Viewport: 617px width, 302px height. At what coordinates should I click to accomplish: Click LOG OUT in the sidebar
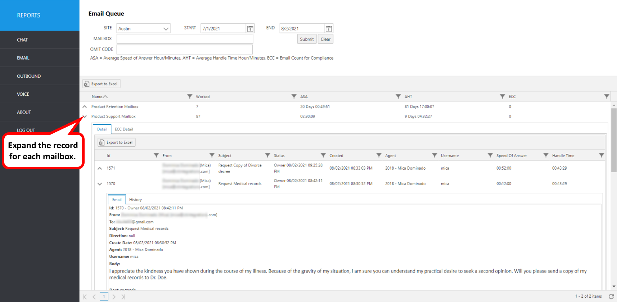(26, 130)
